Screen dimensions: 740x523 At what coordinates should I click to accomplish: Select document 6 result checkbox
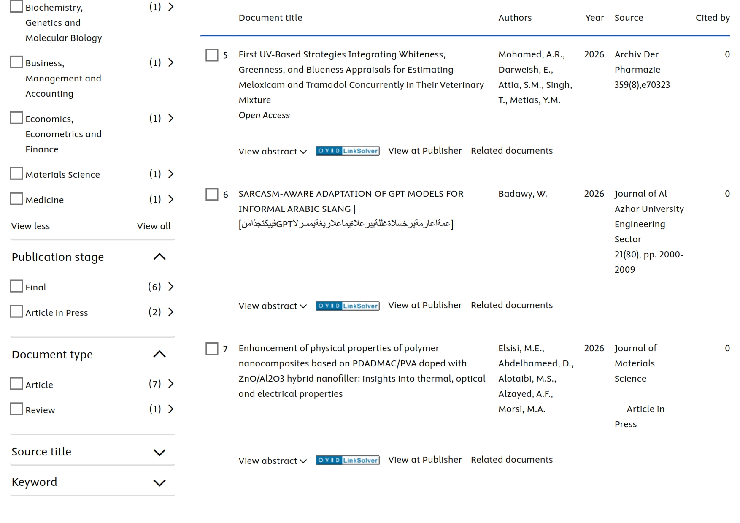pyautogui.click(x=212, y=194)
